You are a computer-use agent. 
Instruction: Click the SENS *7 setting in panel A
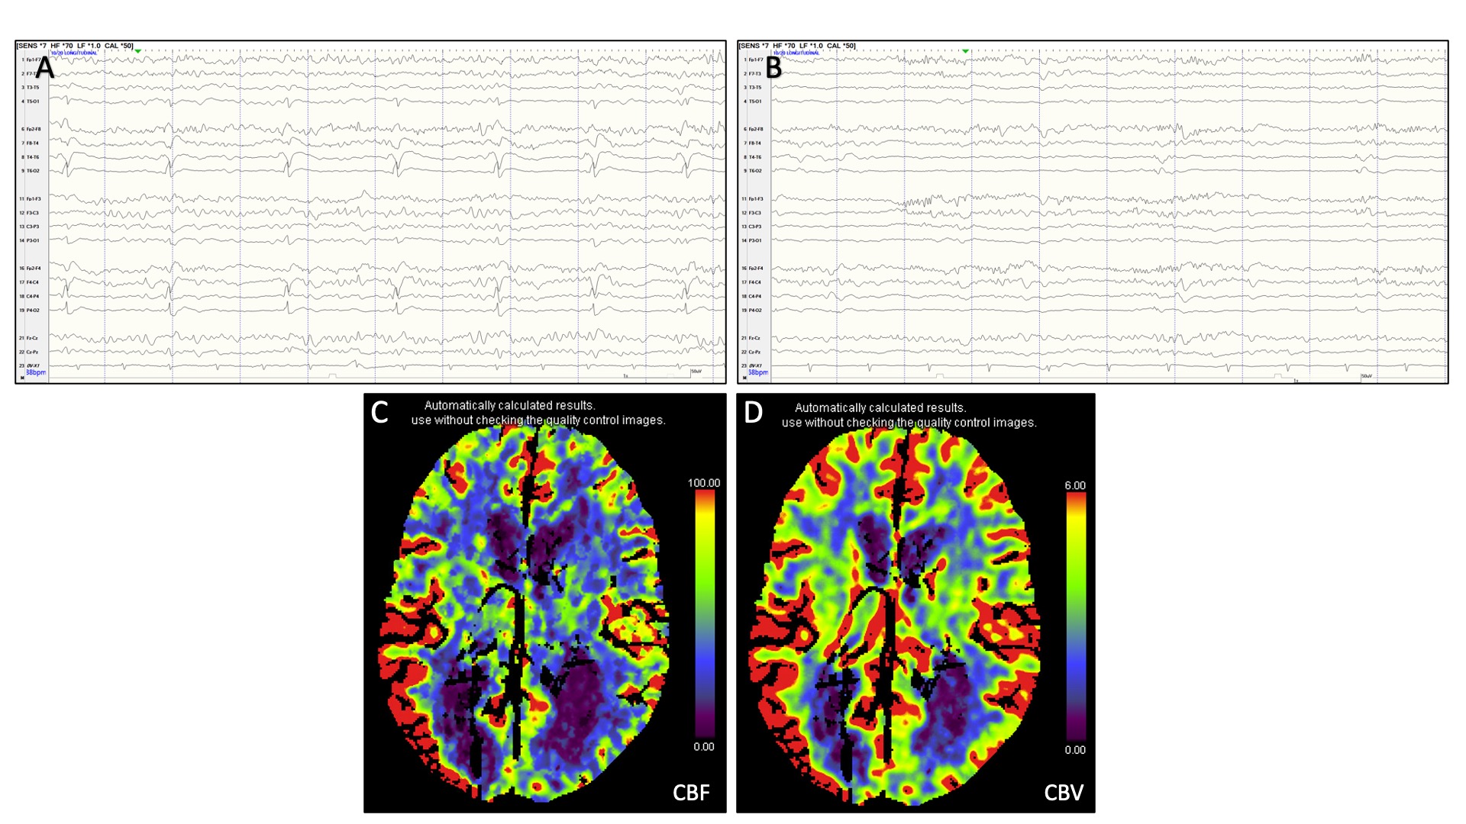[x=32, y=46]
